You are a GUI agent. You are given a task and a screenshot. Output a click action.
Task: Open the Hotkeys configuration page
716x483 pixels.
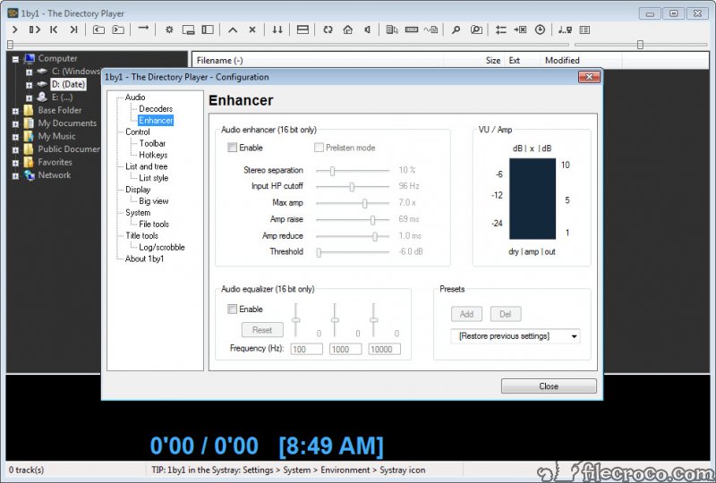click(x=153, y=155)
